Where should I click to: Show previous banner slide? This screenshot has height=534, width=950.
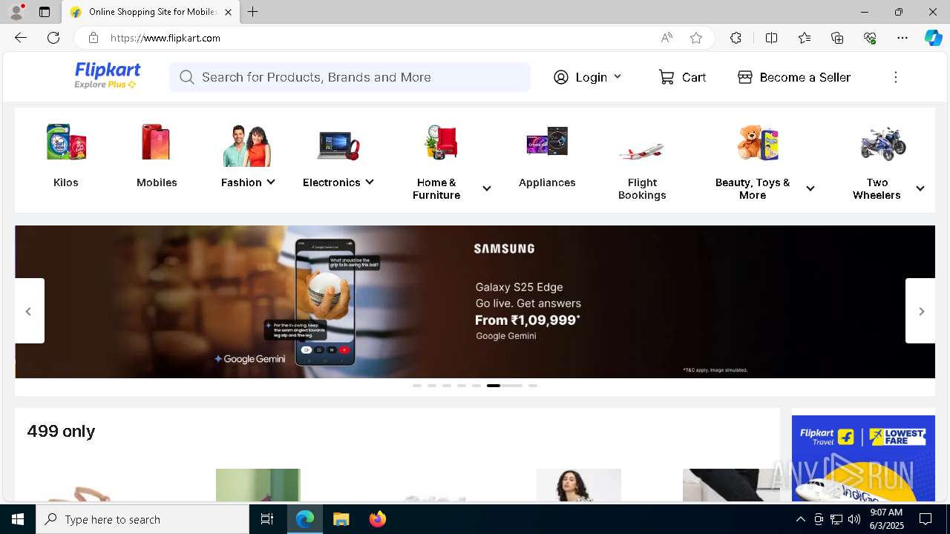tap(29, 311)
